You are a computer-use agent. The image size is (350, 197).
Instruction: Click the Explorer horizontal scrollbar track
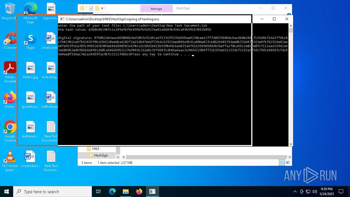pyautogui.click(x=207, y=157)
